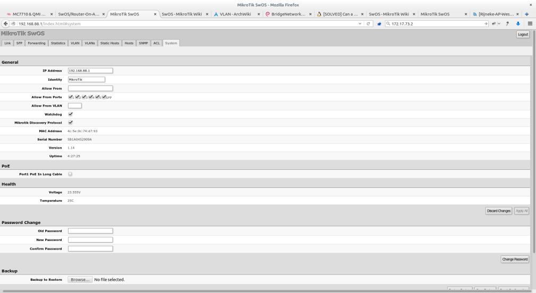
Task: Open the Link tab
Action: coord(7,43)
